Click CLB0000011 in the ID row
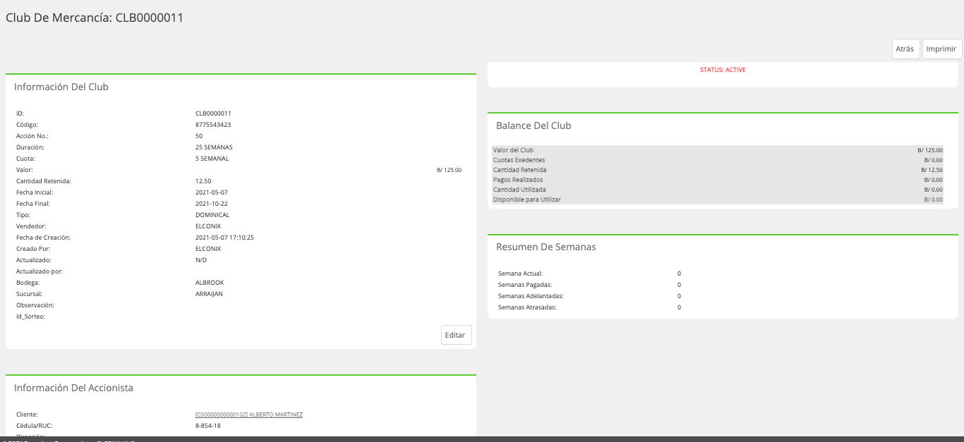This screenshot has height=442, width=964. 213,113
